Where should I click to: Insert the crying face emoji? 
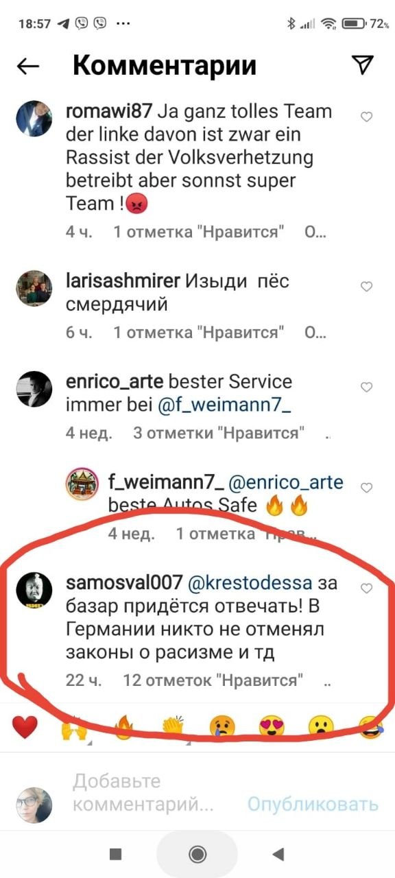point(223,727)
